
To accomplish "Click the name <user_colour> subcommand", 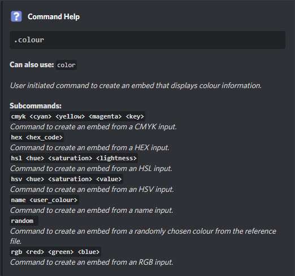I will tap(44, 200).
